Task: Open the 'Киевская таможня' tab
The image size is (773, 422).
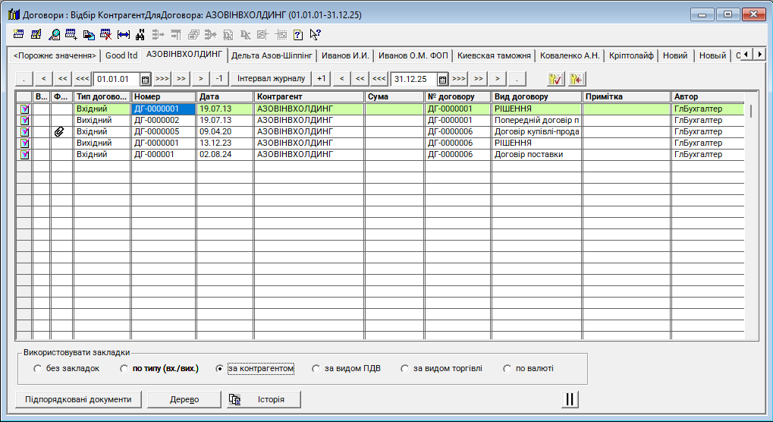Action: pyautogui.click(x=493, y=55)
